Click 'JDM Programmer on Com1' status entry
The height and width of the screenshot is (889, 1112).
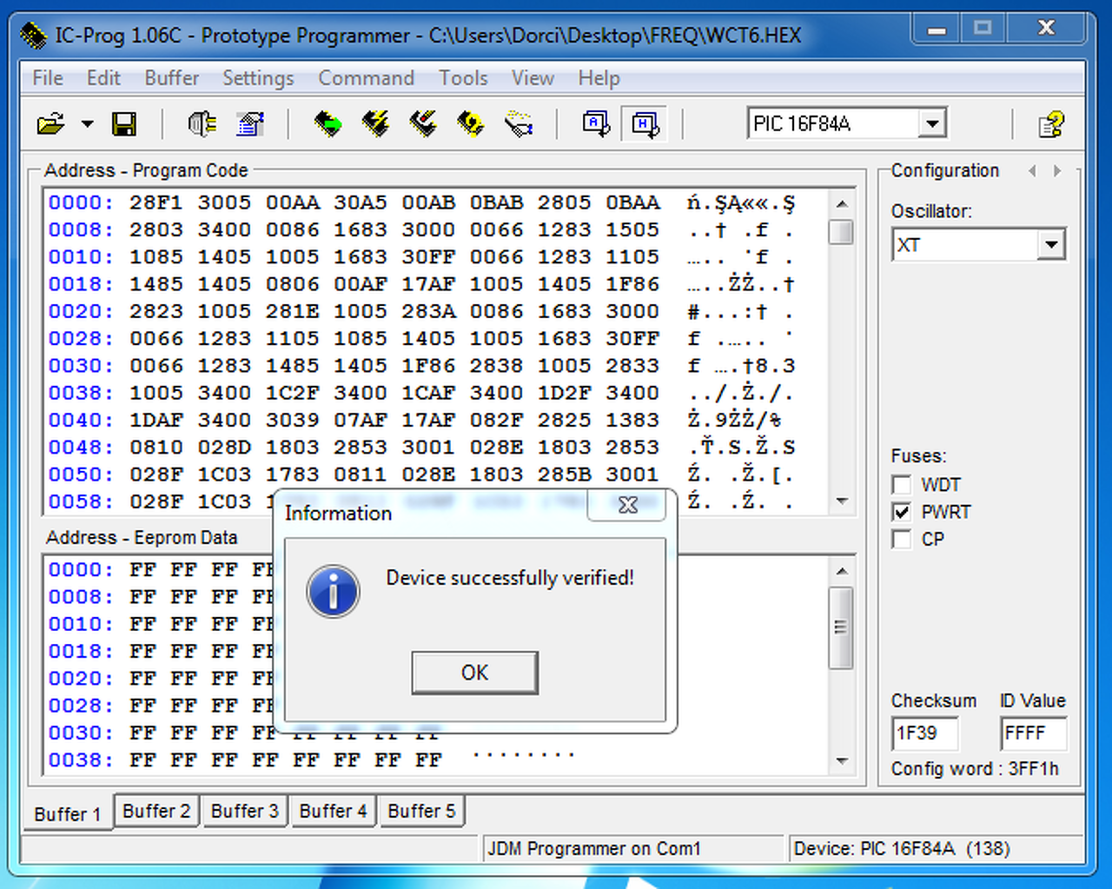pyautogui.click(x=594, y=849)
